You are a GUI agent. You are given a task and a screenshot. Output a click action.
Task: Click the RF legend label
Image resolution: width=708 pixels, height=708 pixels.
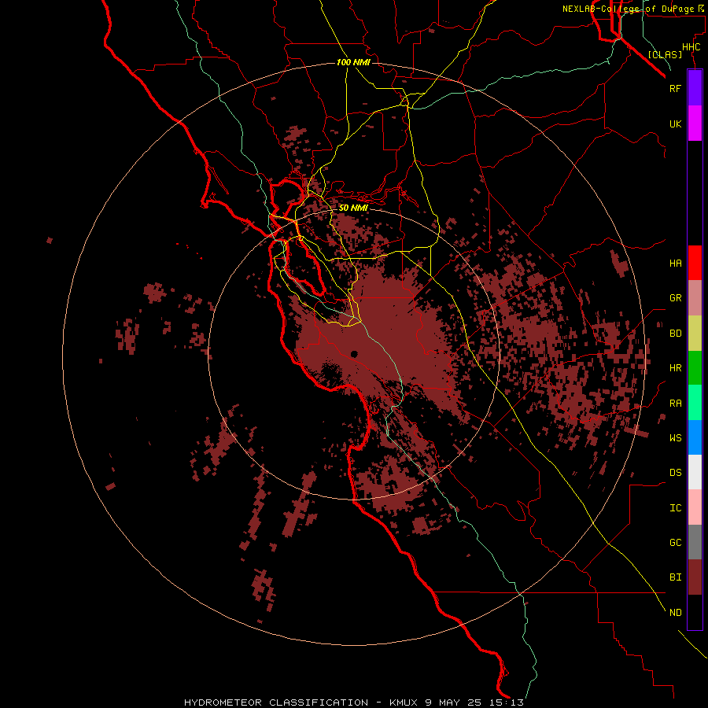(x=675, y=88)
